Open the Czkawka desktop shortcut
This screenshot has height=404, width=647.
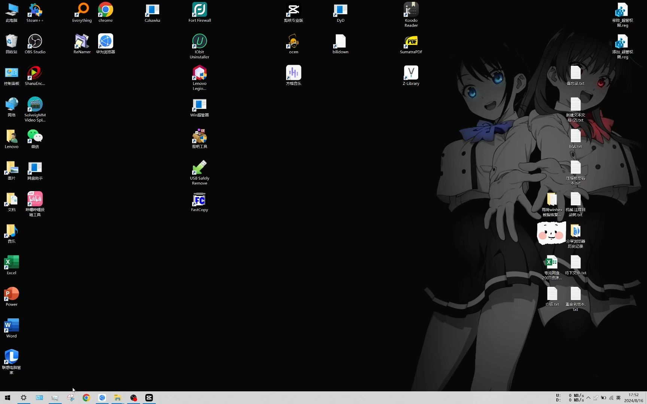152,12
